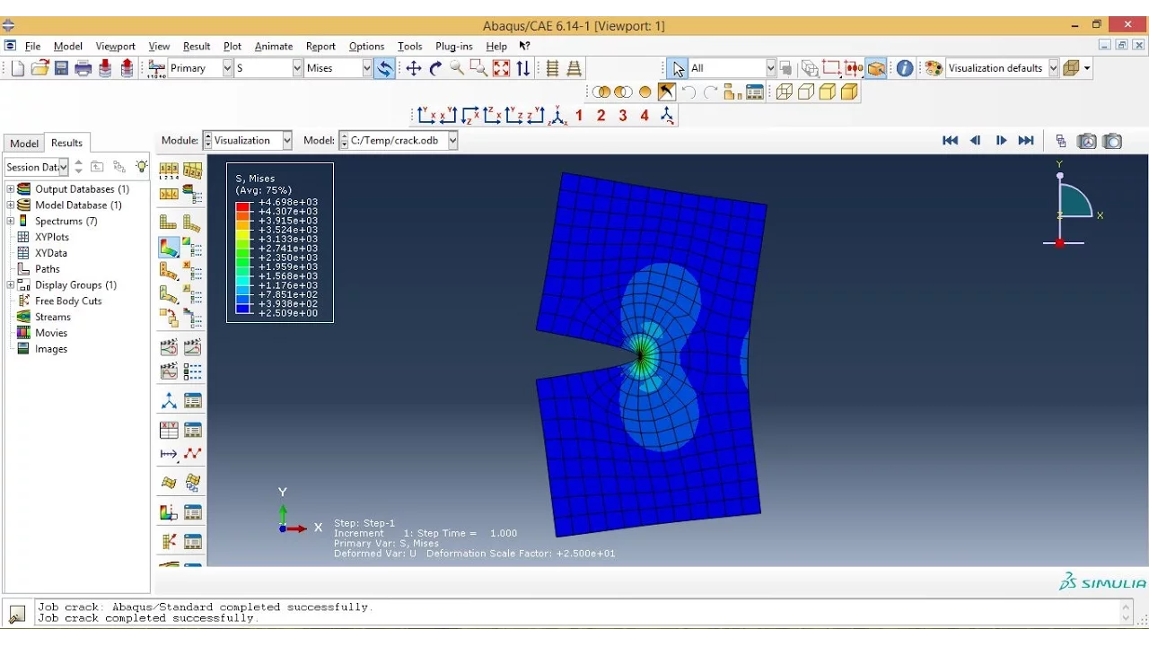Toggle the highlighted select-from-exterior cube icon
The width and height of the screenshot is (1149, 646).
[876, 68]
